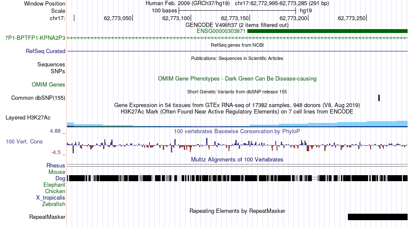
Task: Click the Chicken alignment label
Action: (55, 191)
